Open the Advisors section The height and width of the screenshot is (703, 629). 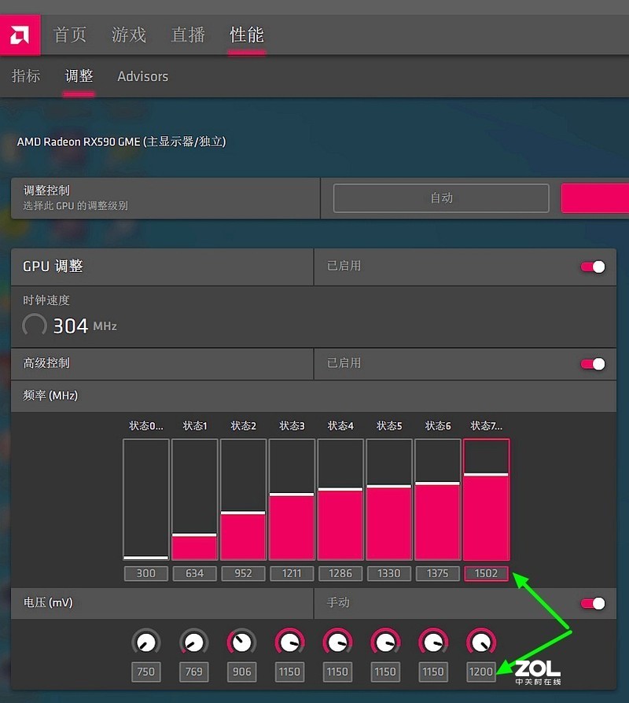coord(142,75)
